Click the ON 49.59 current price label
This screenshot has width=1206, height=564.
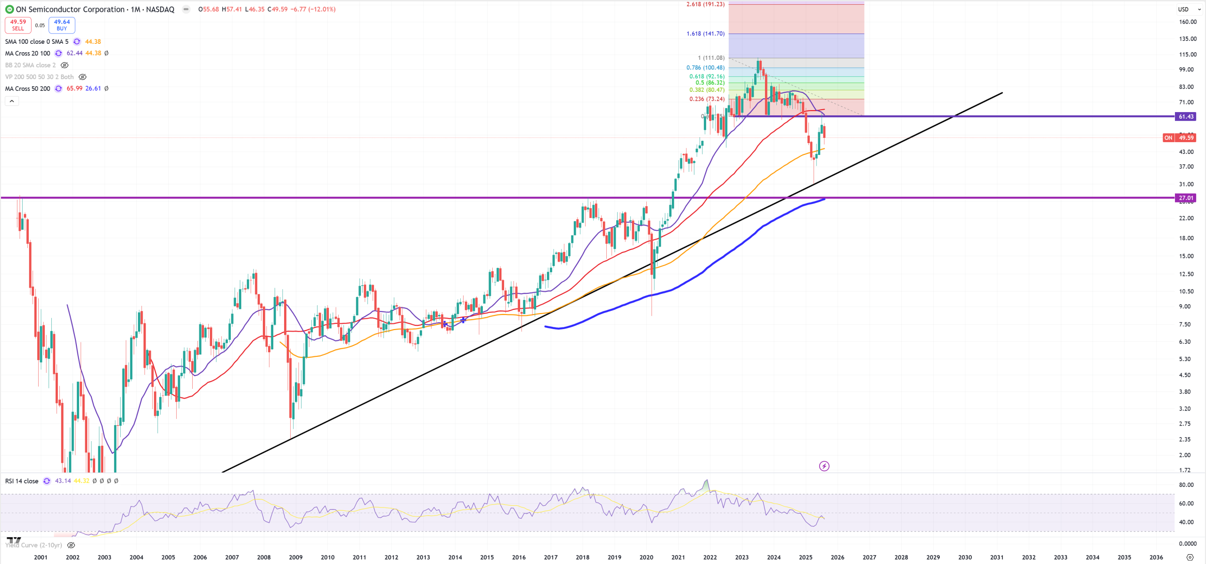(x=1179, y=137)
